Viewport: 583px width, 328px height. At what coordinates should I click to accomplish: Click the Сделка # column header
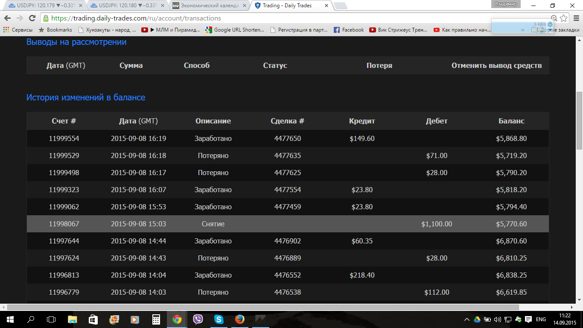tap(288, 121)
